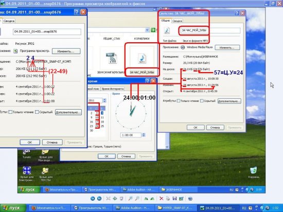Viewport: 283px width, 212px height.
Task: Save a copy using the floppy disk icon
Action: pyautogui.click(x=174, y=199)
